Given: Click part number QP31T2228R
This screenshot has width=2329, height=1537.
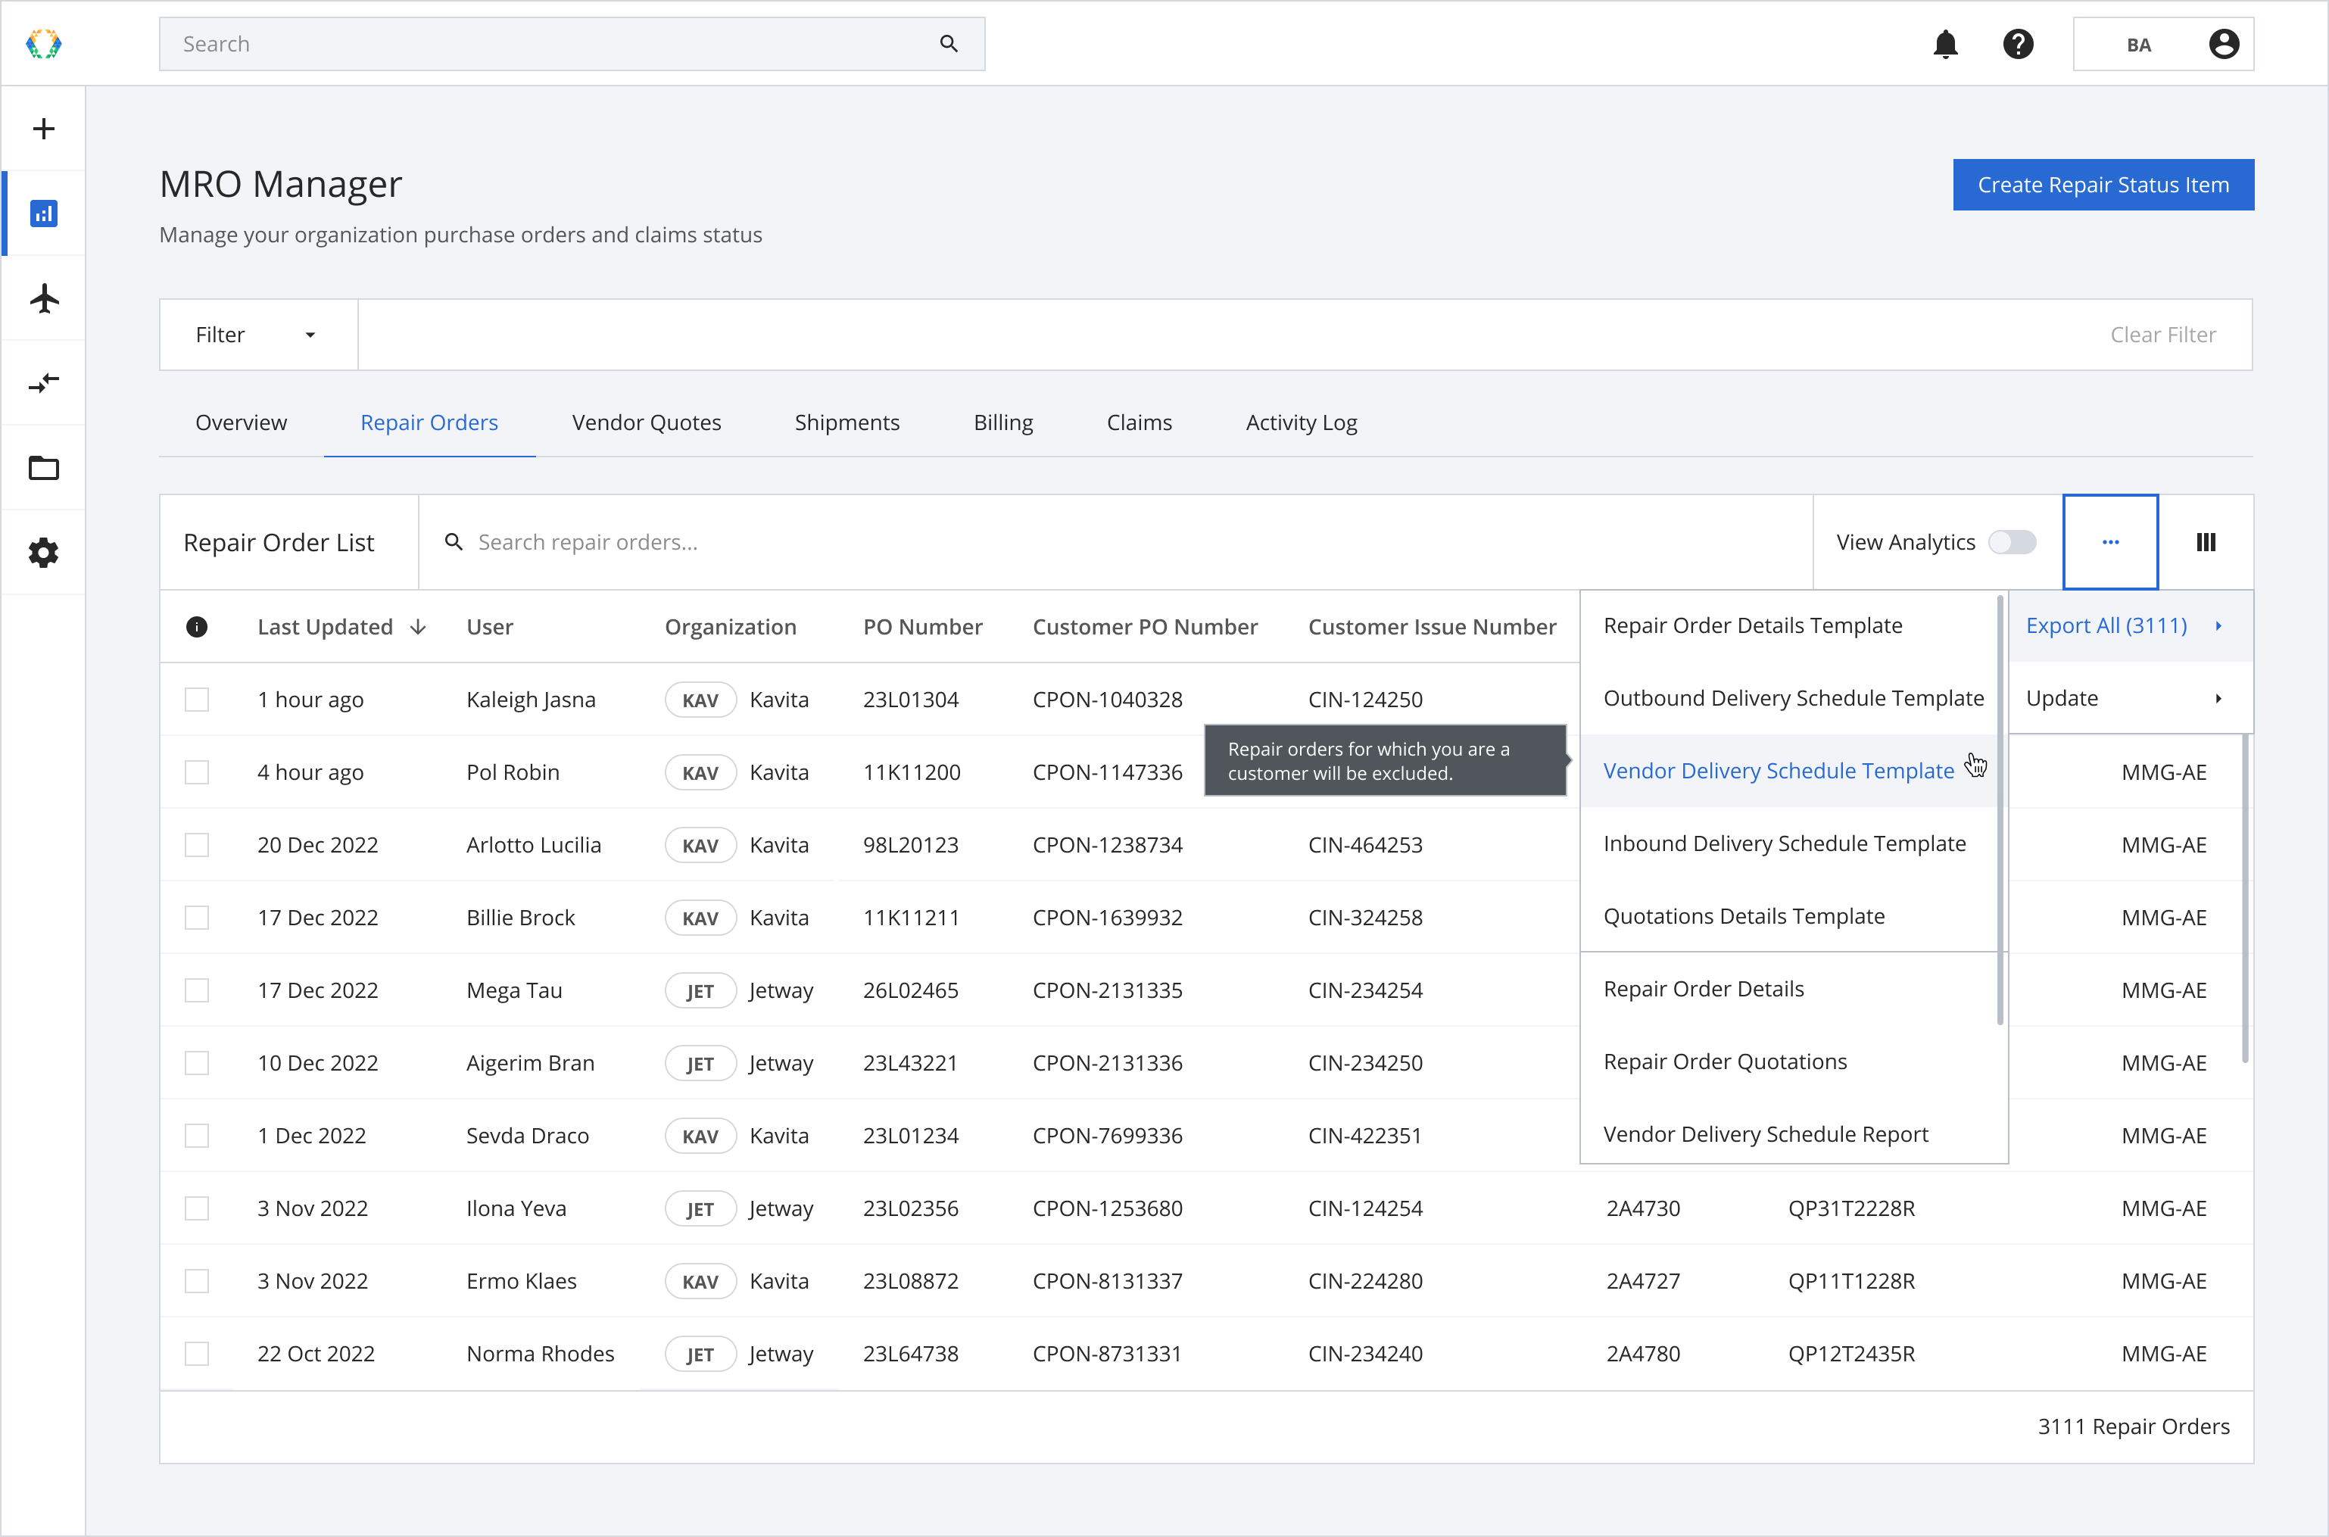Looking at the screenshot, I should click(x=1852, y=1208).
